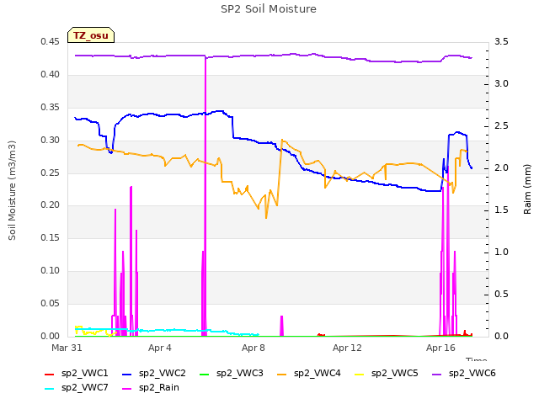Image resolution: width=539 pixels, height=404 pixels.
Task: Click the 0.45 left axis tick value
Action: click(x=50, y=41)
